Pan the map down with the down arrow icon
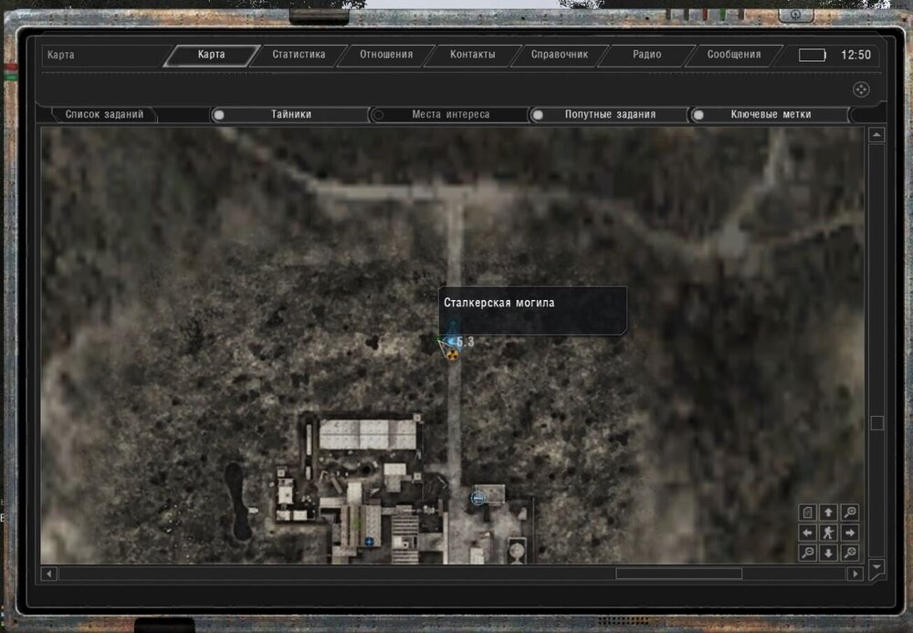The image size is (913, 633). (x=828, y=553)
